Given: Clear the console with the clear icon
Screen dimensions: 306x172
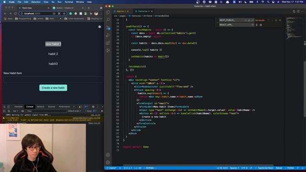Looking at the screenshot, I should [9, 111].
